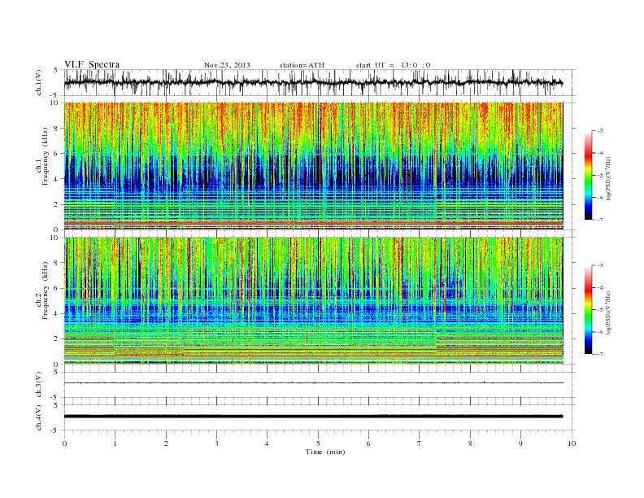Select the "ch.3(V)" axis label
The image size is (644, 498).
pyautogui.click(x=39, y=385)
